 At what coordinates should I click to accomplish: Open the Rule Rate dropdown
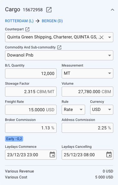coord(73,110)
